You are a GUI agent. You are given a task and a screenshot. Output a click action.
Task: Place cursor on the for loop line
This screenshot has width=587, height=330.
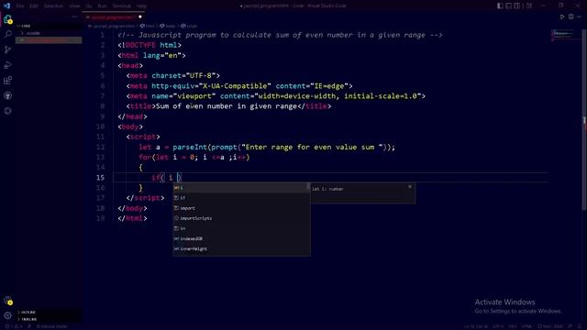[194, 157]
